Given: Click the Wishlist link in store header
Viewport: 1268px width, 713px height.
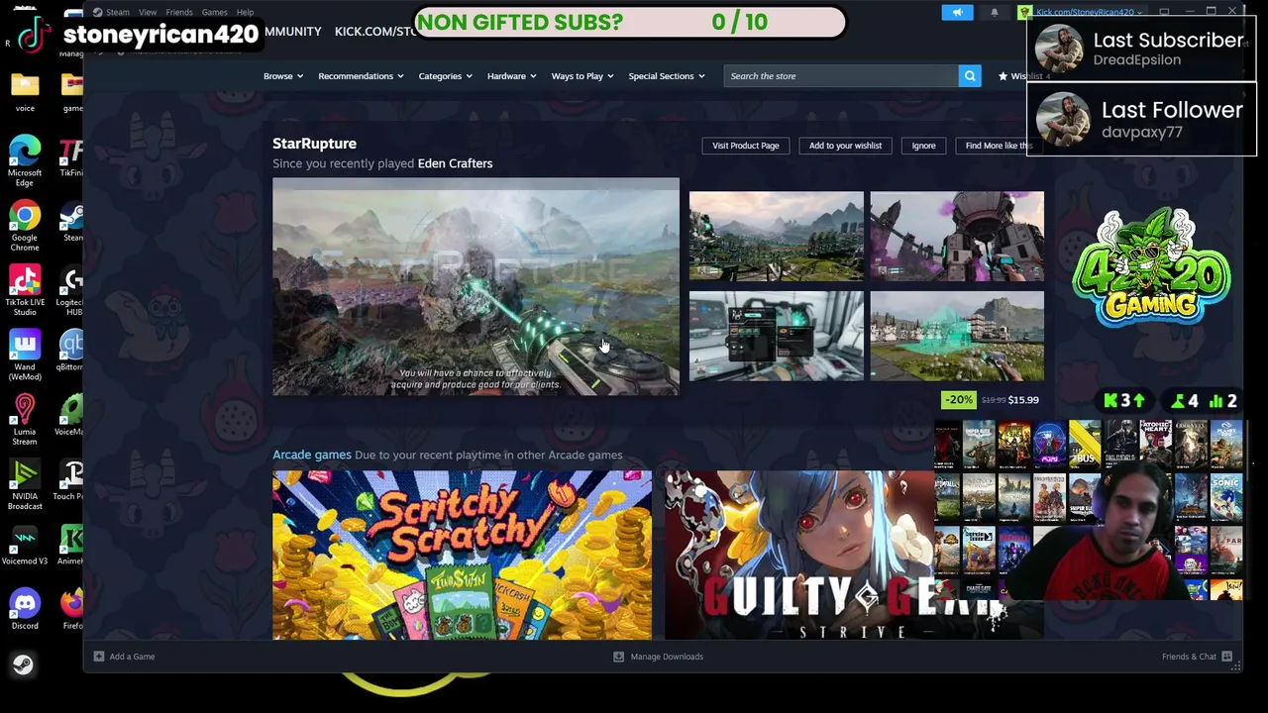Looking at the screenshot, I should (x=1024, y=76).
